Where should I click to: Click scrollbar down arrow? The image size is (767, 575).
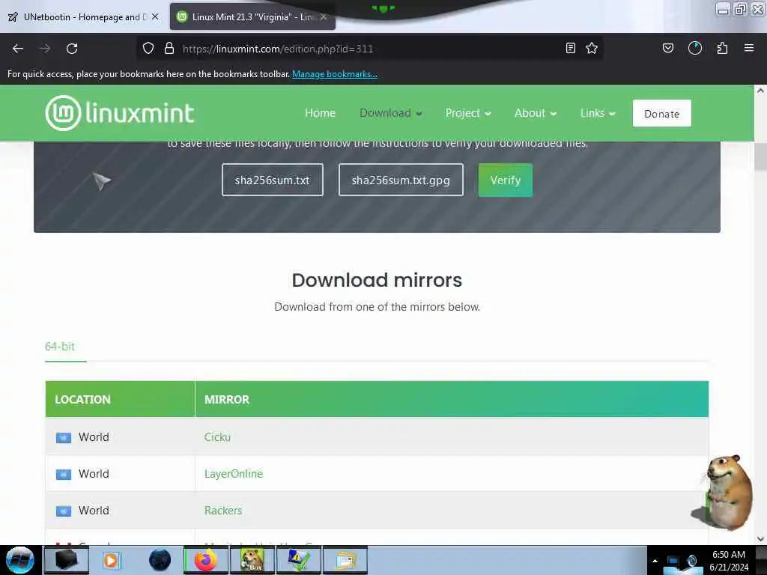point(760,538)
